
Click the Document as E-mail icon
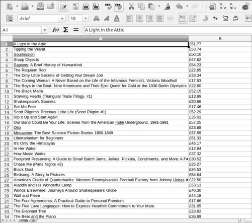[51, 7]
